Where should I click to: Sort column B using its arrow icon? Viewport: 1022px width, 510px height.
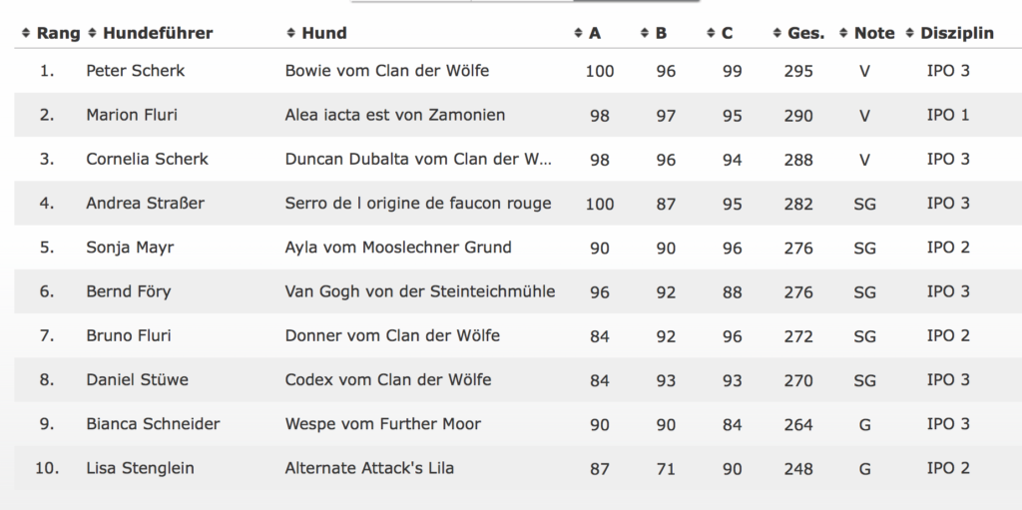[645, 33]
